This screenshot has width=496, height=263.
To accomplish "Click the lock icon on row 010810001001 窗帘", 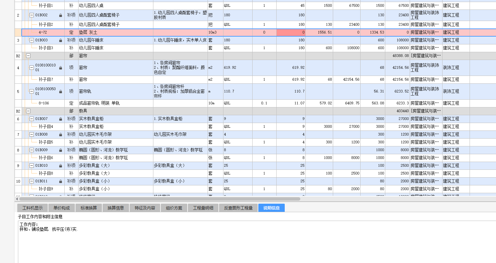I will pos(61,68).
